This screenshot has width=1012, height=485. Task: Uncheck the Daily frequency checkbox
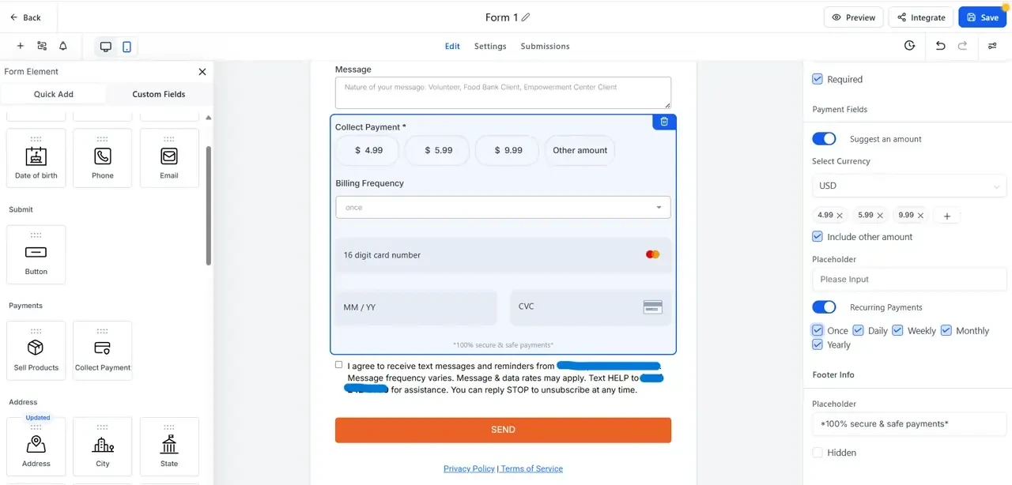(x=858, y=330)
